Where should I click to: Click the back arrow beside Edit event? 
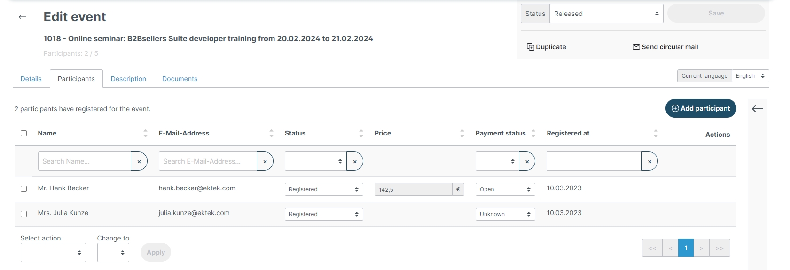click(x=22, y=17)
